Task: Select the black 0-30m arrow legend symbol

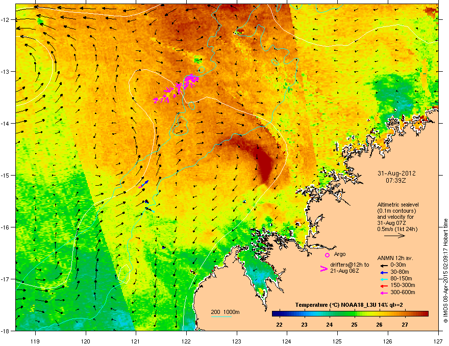Action: pos(384,265)
